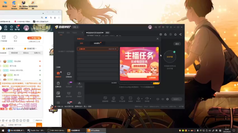
Task: Open the 远程控制 remote control tool
Action: point(69,75)
